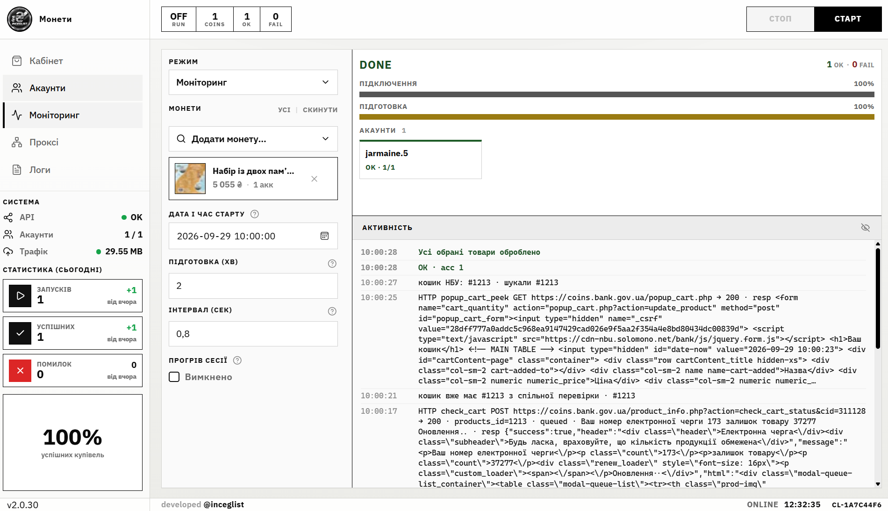Viewport: 888px width, 511px height.
Task: Click the OFF RUN status indicator
Action: coord(179,19)
